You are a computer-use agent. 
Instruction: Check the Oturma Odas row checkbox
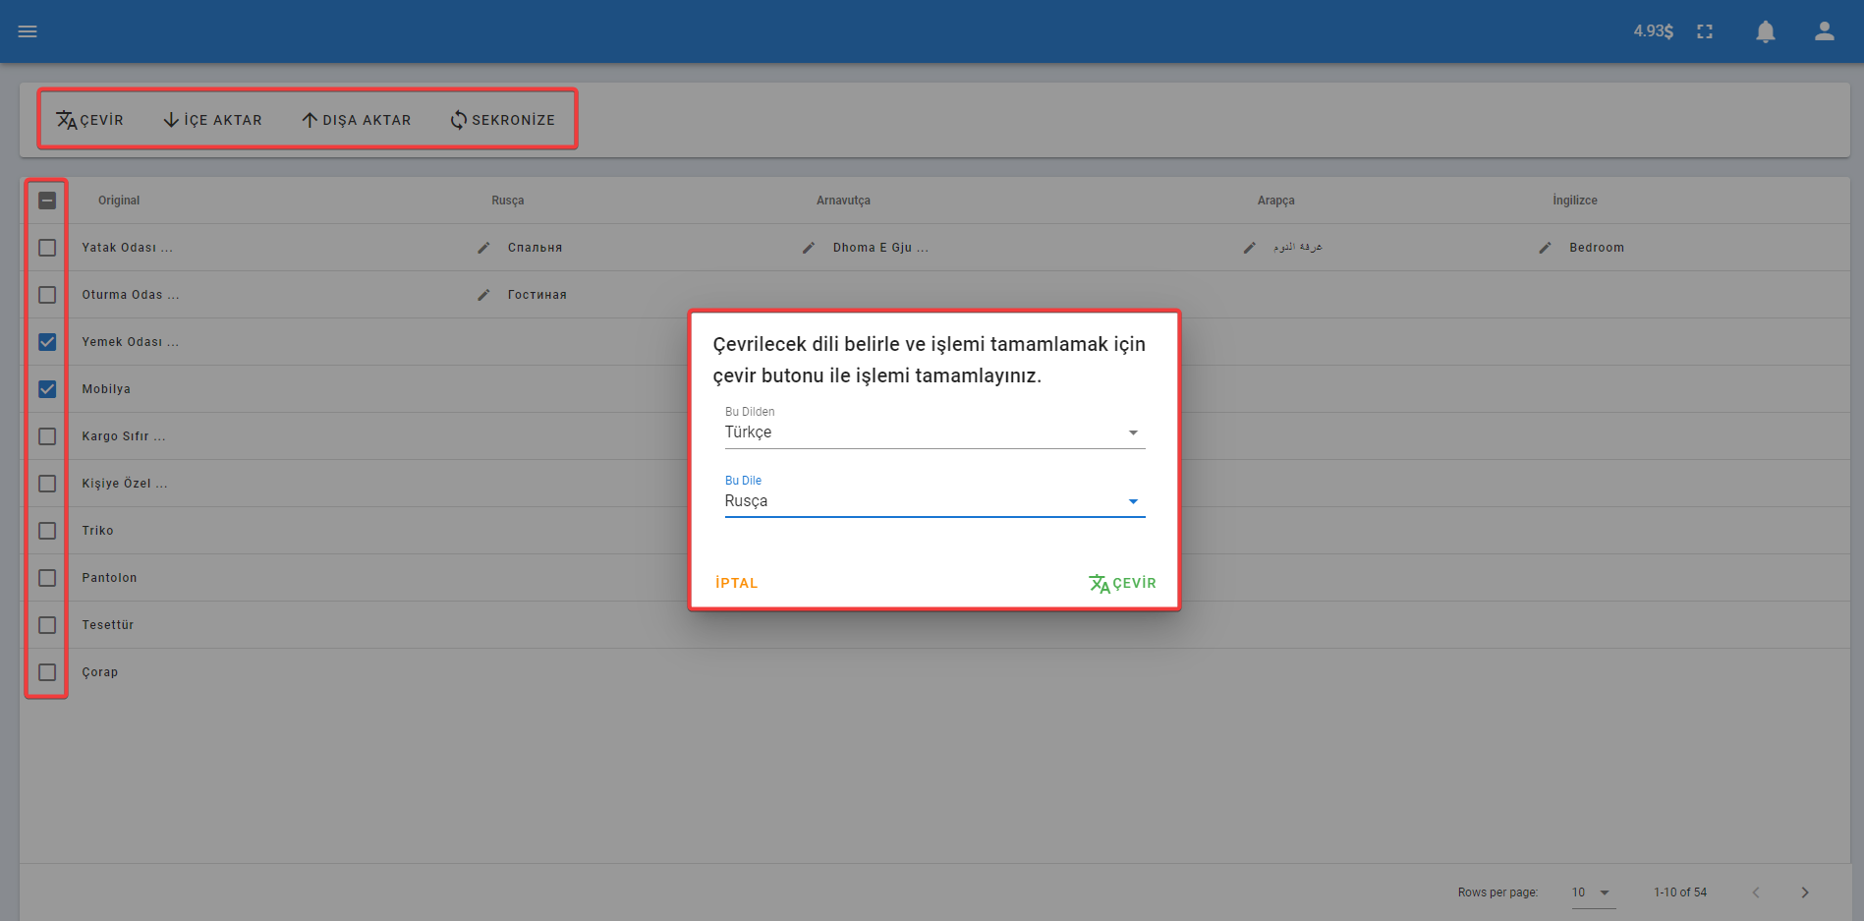[x=47, y=295]
